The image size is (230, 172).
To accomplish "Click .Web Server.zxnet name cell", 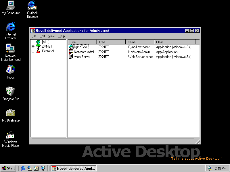I will [x=140, y=56].
